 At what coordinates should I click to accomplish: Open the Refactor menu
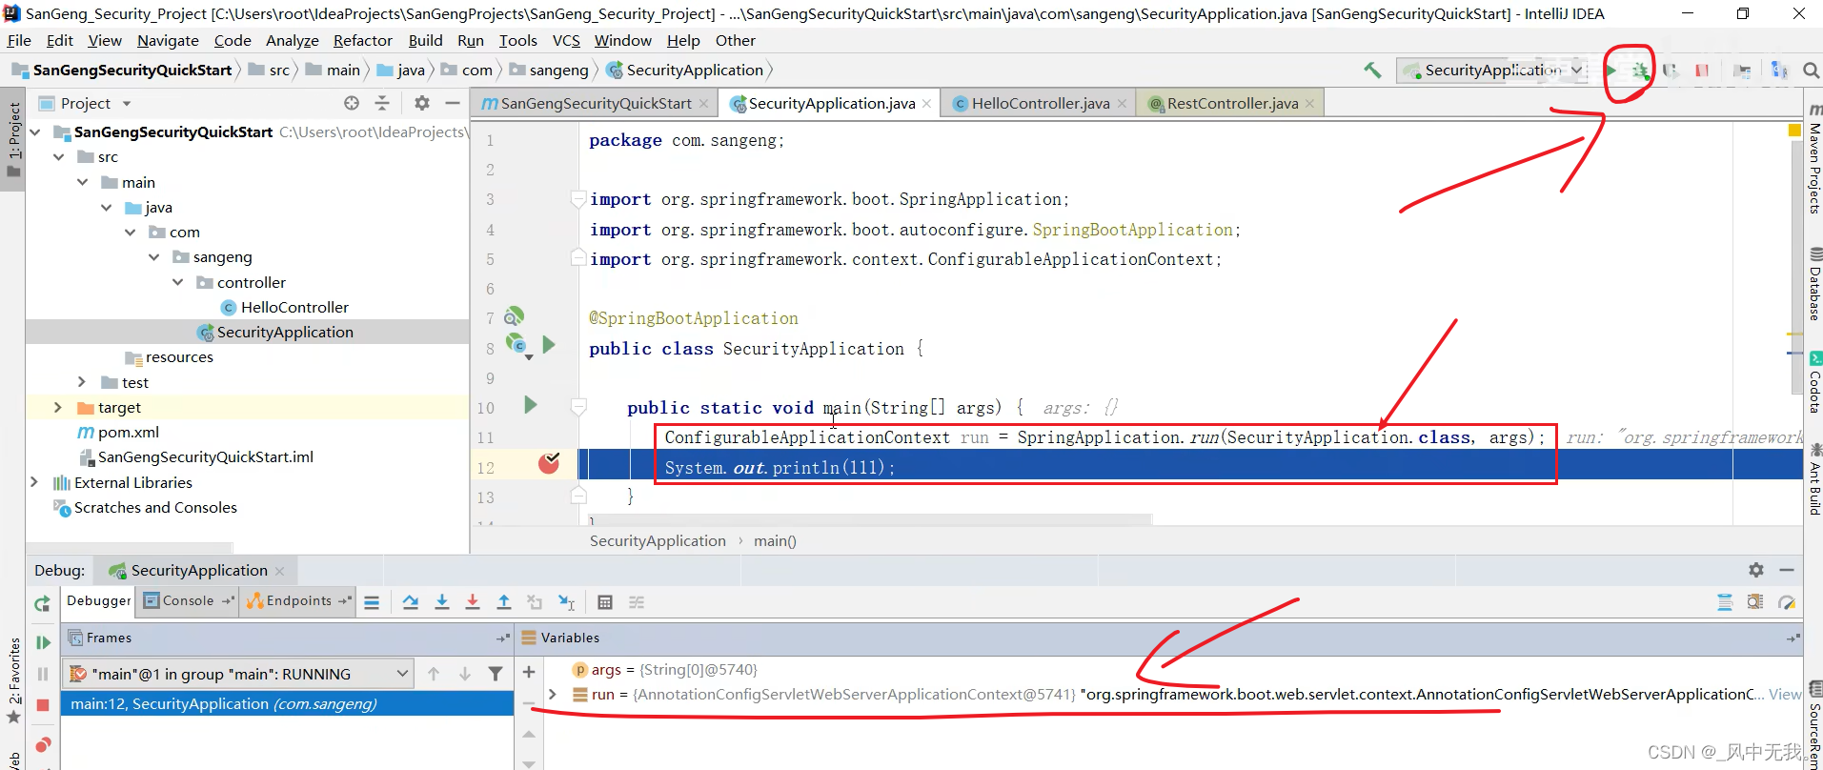point(362,41)
